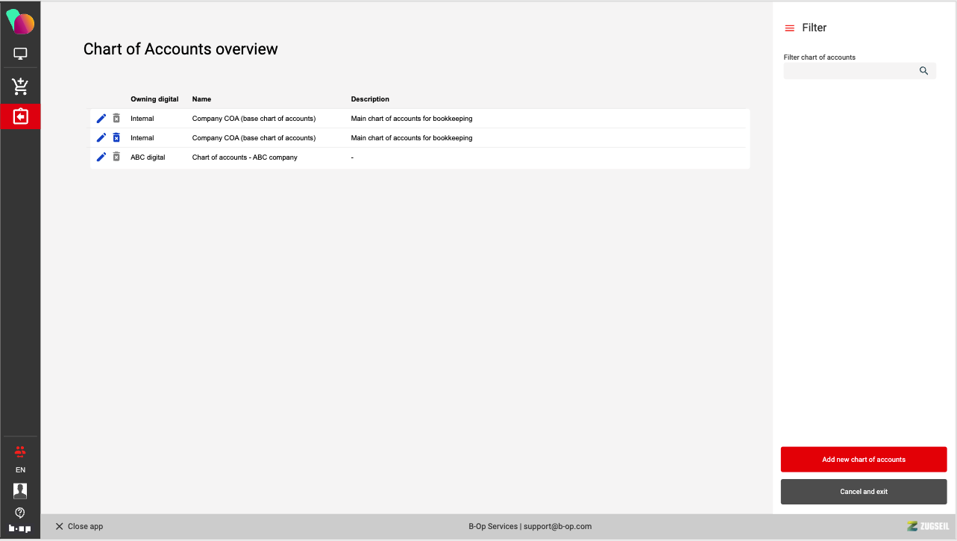
Task: Open the shopping cart add icon
Action: point(20,87)
